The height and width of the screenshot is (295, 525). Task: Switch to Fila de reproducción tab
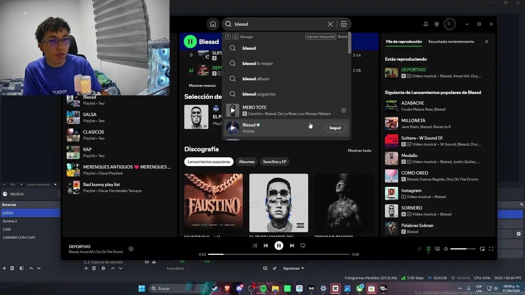(404, 42)
